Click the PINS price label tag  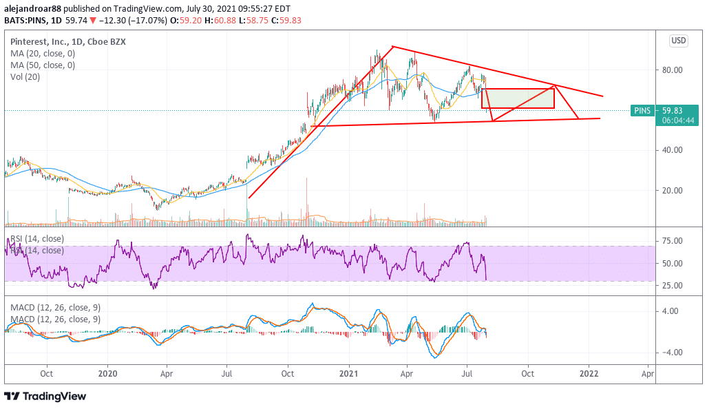pyautogui.click(x=642, y=110)
